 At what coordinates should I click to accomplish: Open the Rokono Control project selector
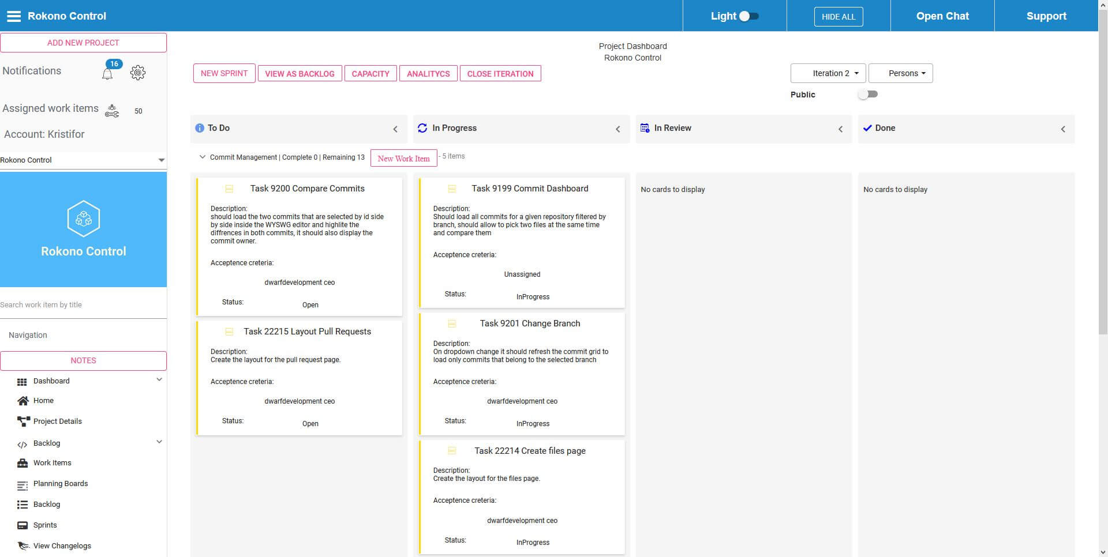click(x=83, y=160)
